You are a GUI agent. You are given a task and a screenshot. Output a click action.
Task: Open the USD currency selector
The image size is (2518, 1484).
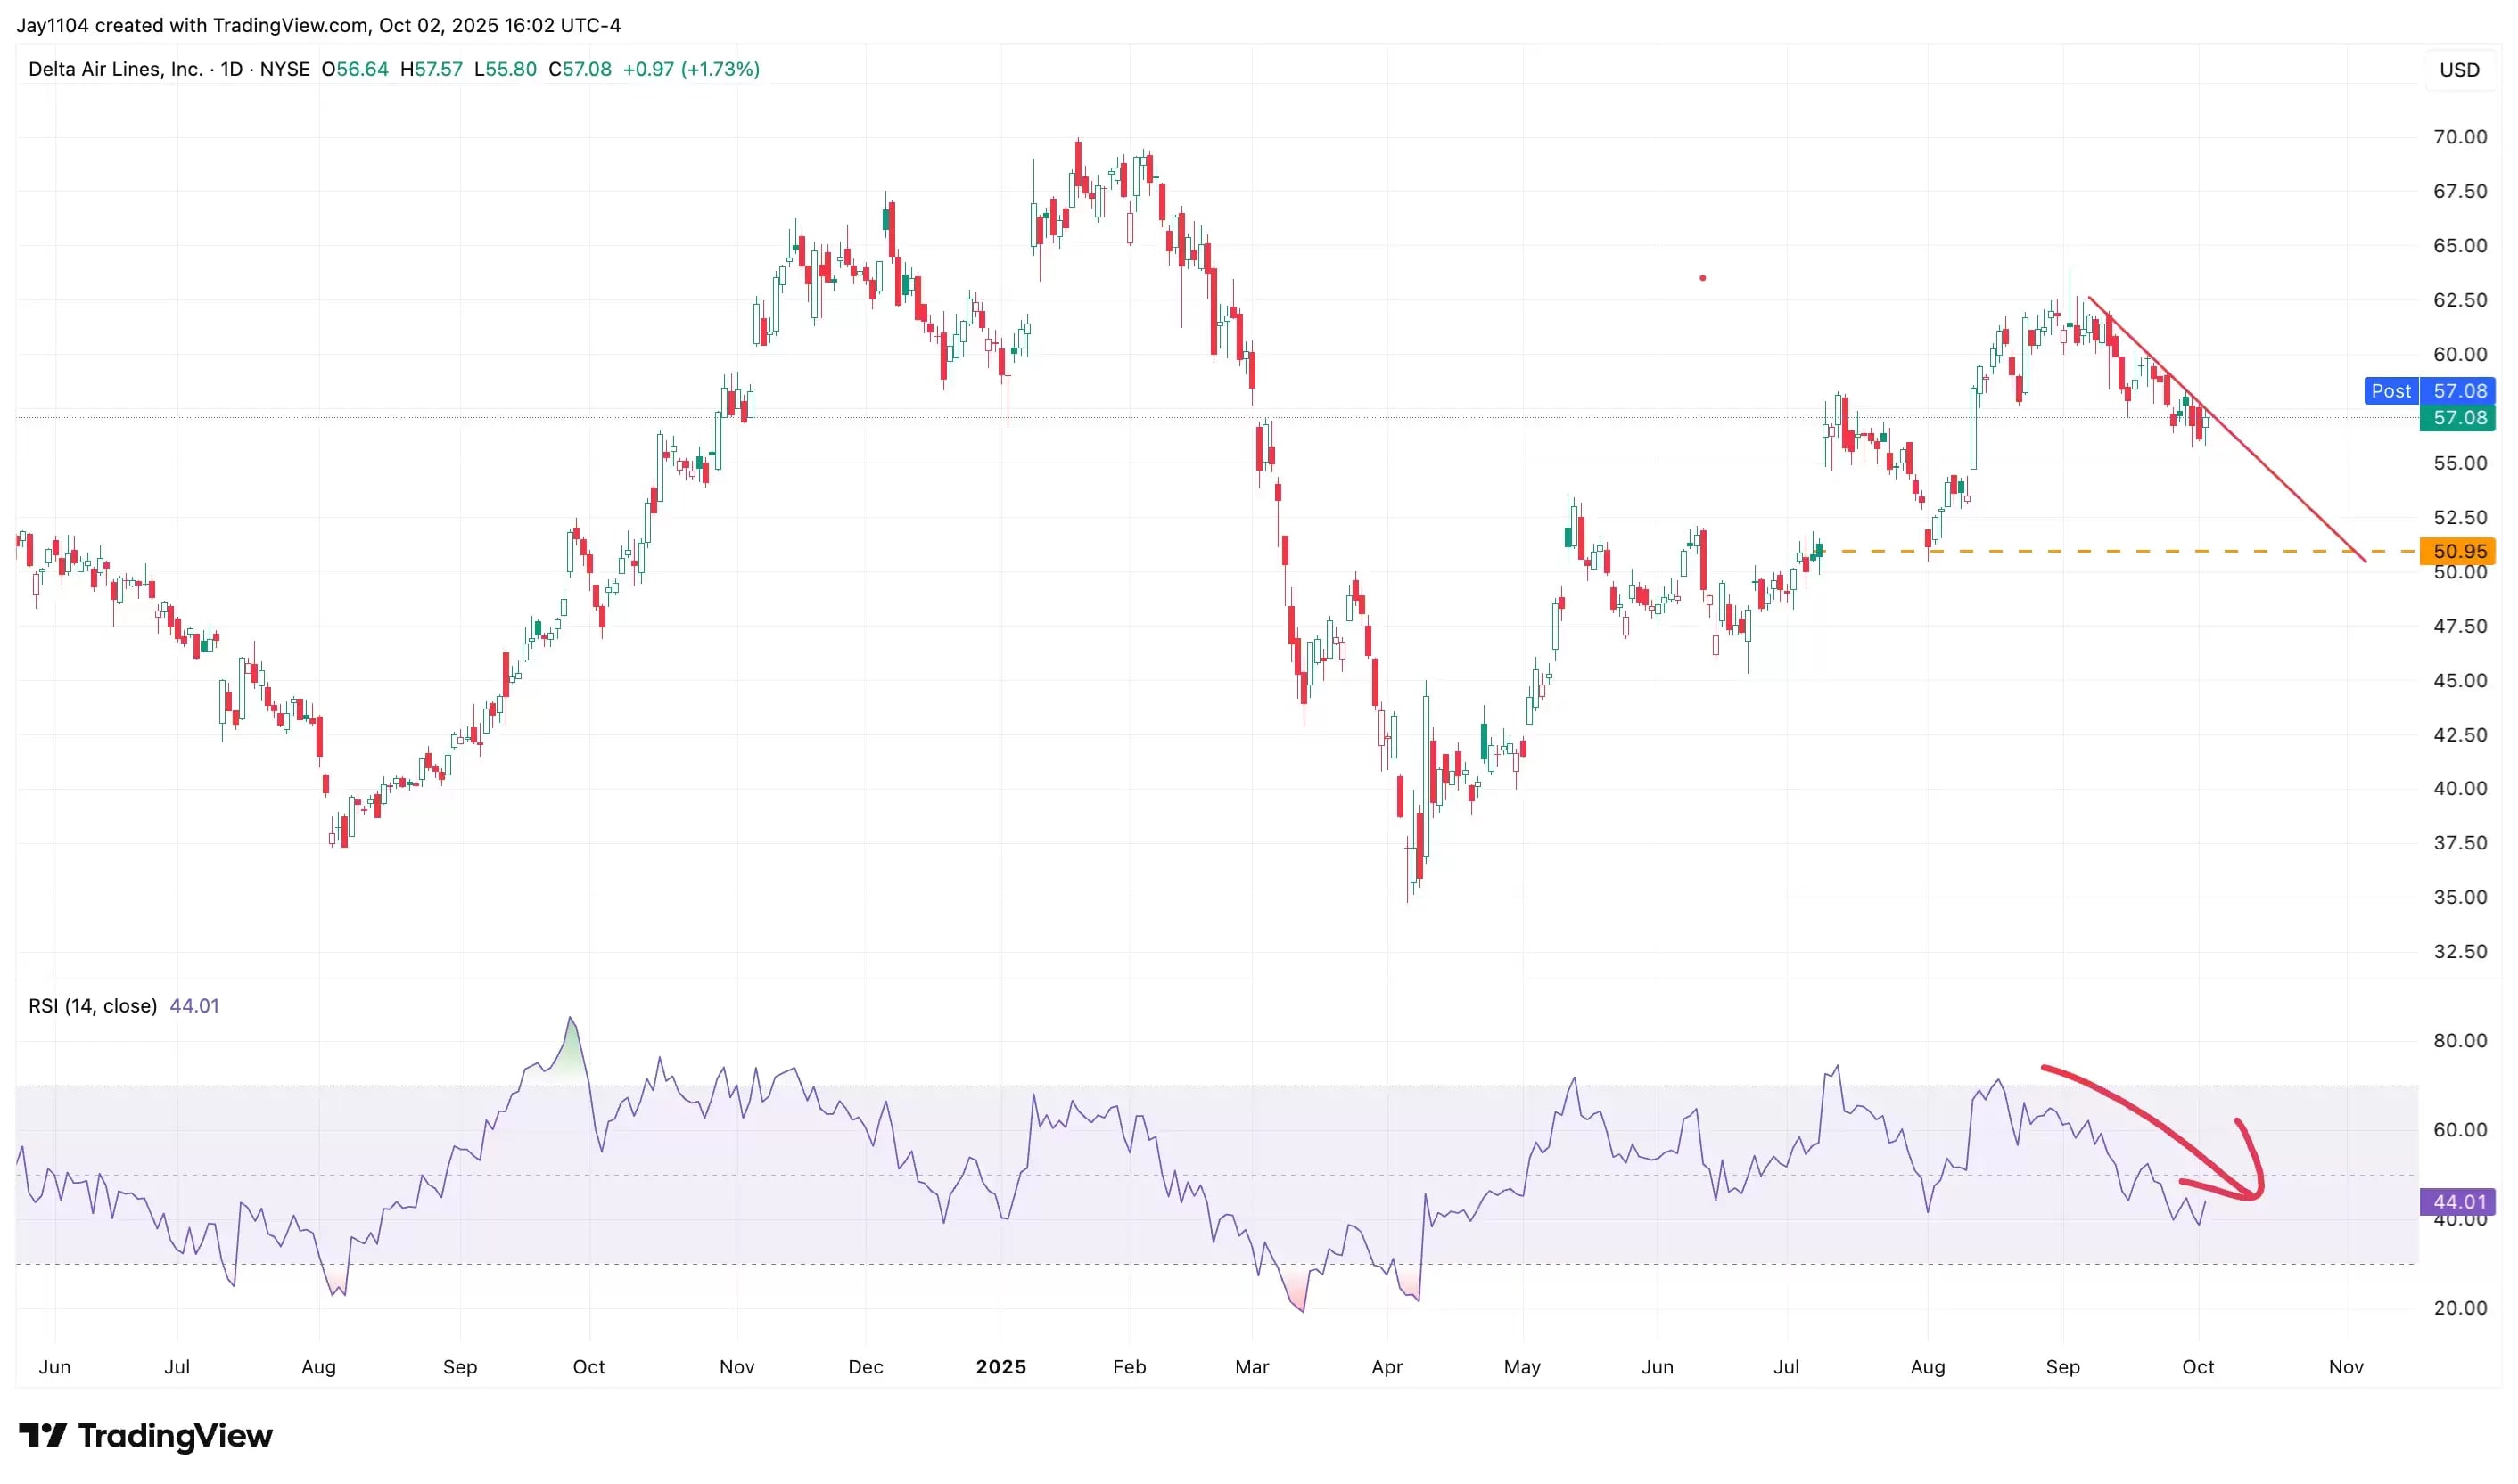(2458, 70)
